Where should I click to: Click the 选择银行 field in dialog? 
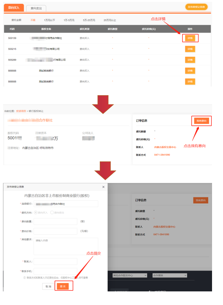[x=66, y=204]
